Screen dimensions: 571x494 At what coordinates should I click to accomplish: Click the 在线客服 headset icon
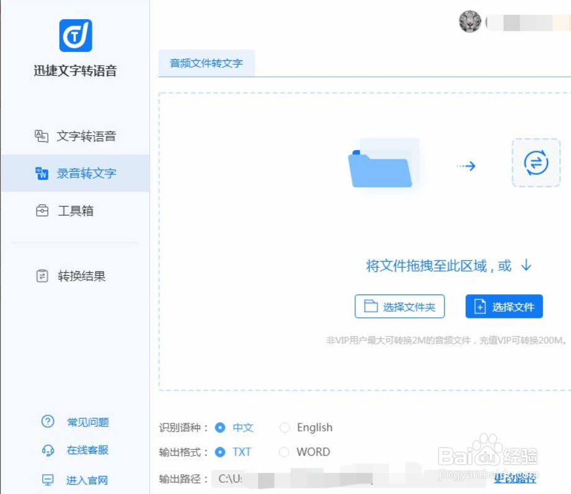click(48, 450)
